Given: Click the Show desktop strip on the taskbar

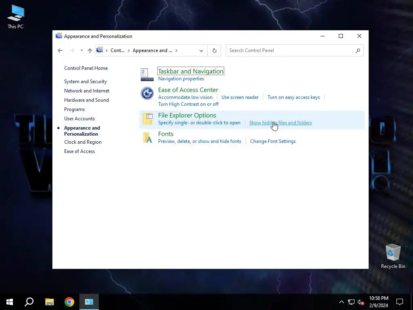Looking at the screenshot, I should click(x=412, y=302).
